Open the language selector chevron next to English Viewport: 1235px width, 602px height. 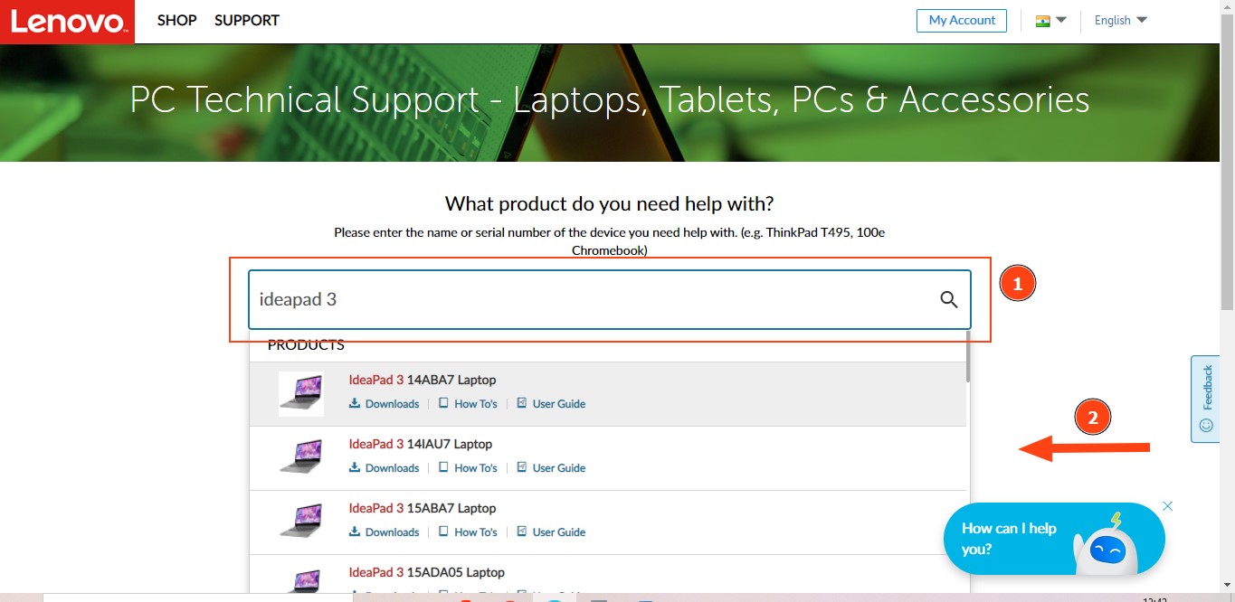coord(1142,20)
